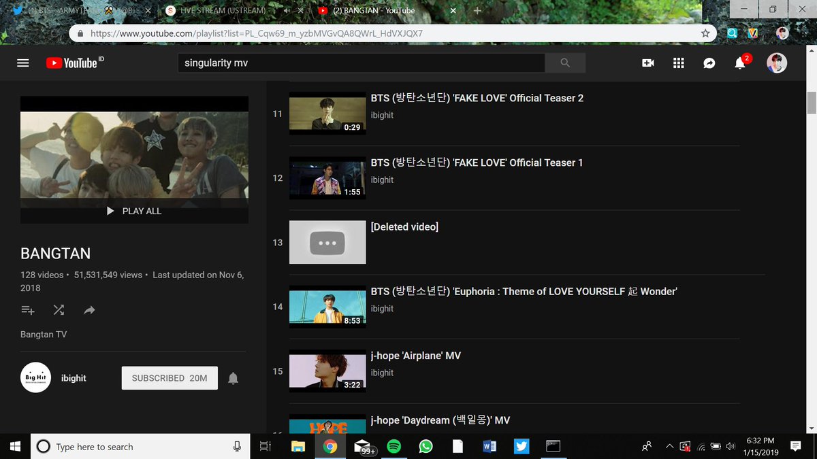Click the Cortana microphone icon
This screenshot has width=817, height=459.
pos(237,446)
